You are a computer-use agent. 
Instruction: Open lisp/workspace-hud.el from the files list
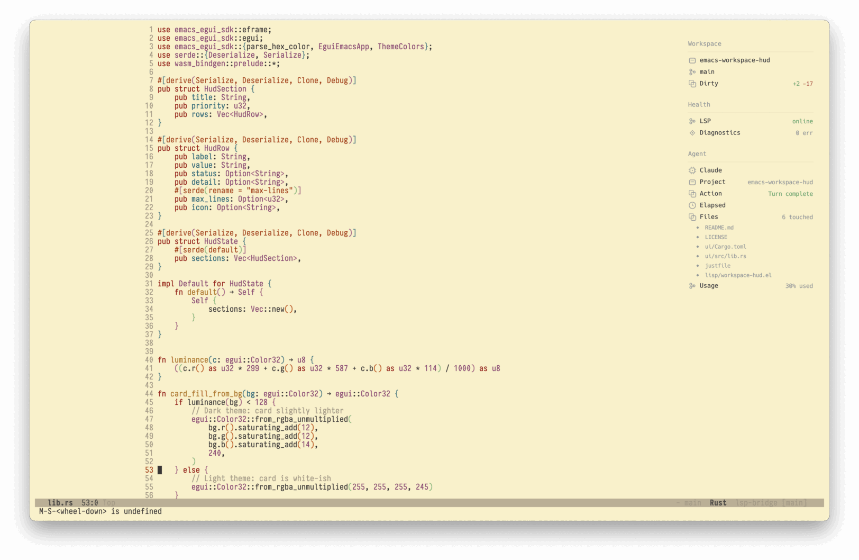738,275
